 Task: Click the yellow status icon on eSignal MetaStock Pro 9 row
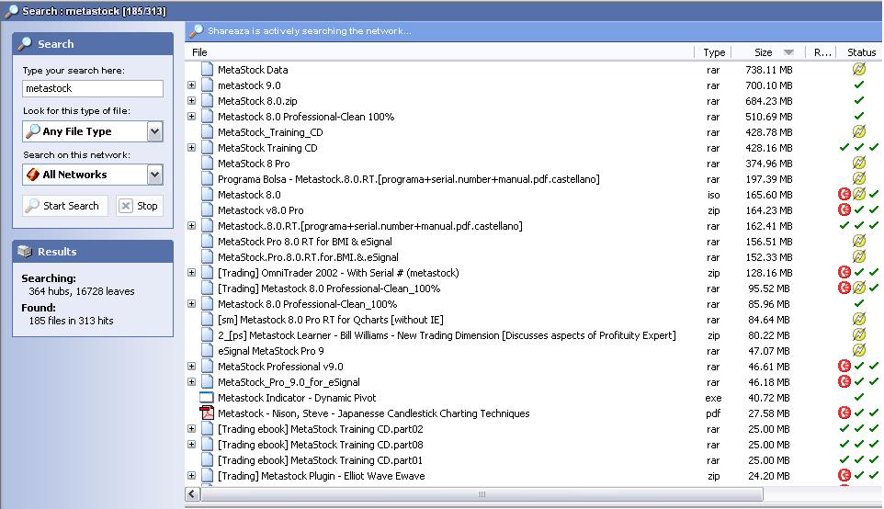tap(858, 350)
